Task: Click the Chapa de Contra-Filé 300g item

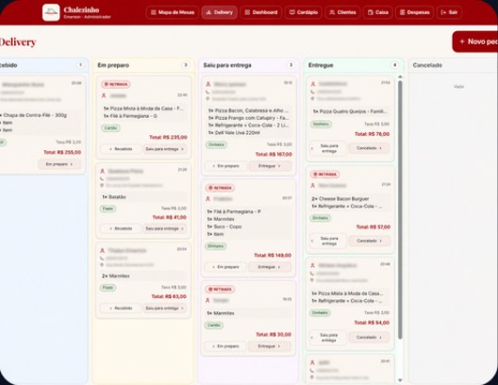Action: click(x=34, y=115)
